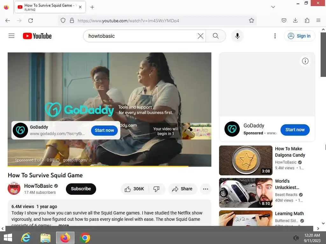Select the How To Survive Squid Game tab
The width and height of the screenshot is (326, 244).
[50, 7]
